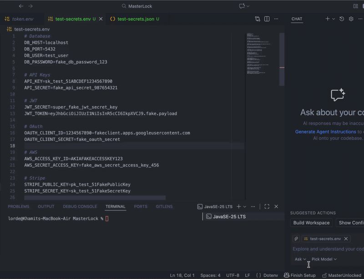
Task: Click the API_KEY line
Action: click(x=68, y=81)
